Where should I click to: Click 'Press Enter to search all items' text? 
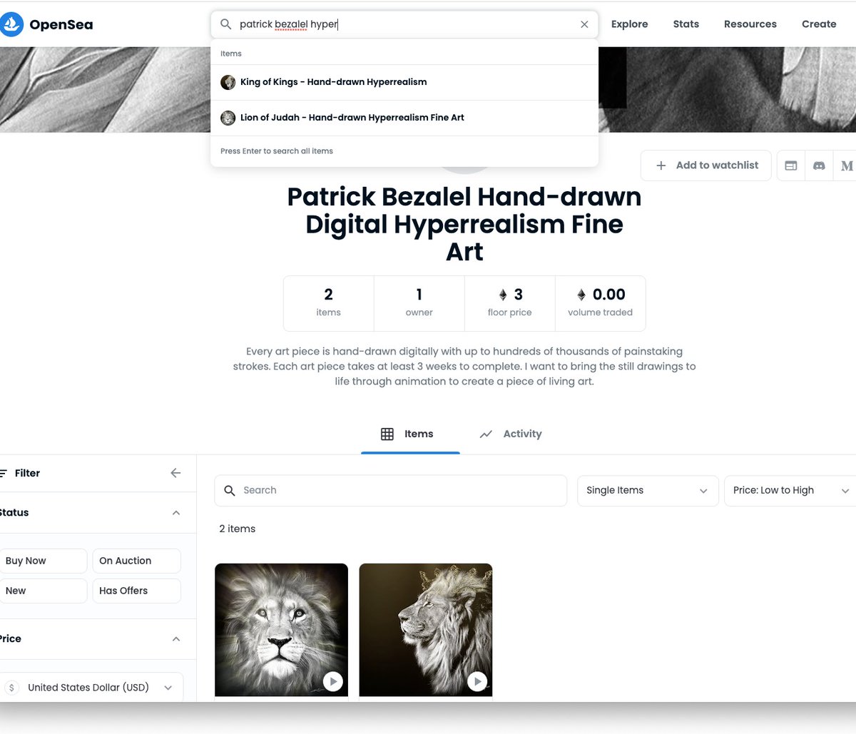[x=277, y=151]
